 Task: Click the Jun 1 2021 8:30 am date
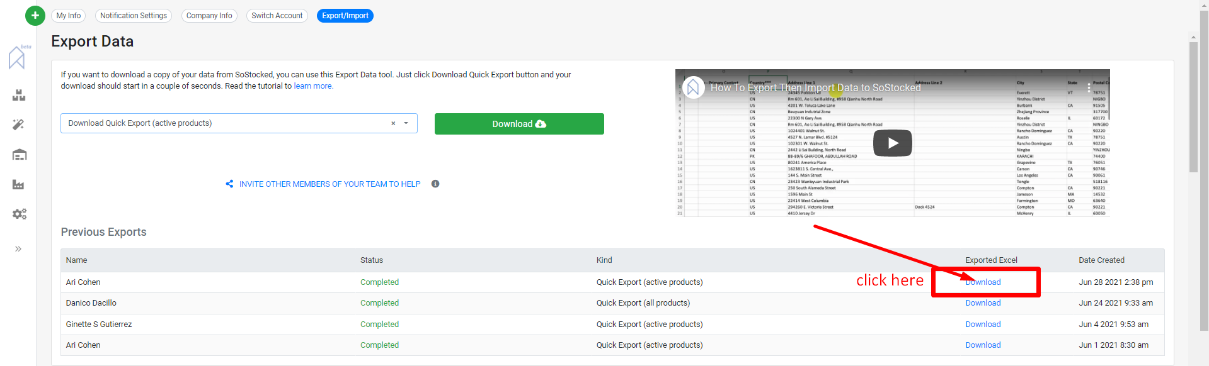pyautogui.click(x=1113, y=345)
